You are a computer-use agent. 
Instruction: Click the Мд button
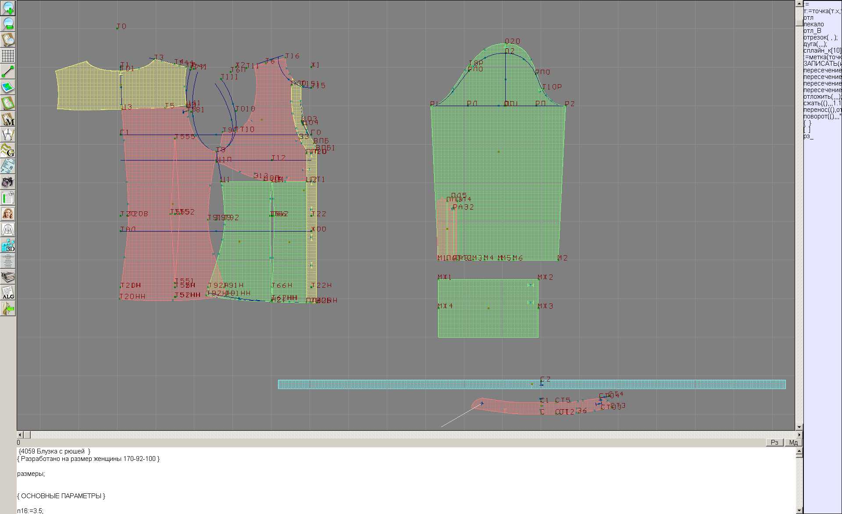pyautogui.click(x=793, y=442)
